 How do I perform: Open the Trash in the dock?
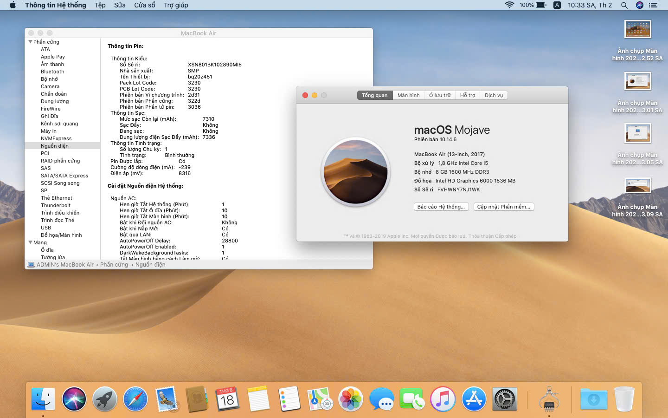tap(624, 399)
